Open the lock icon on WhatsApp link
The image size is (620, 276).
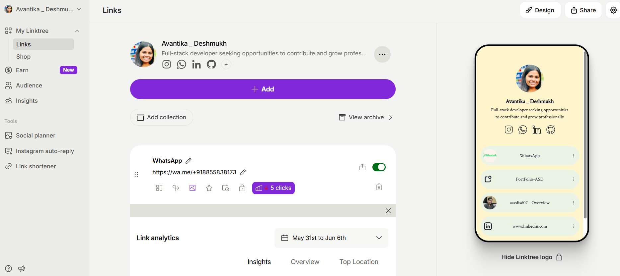tap(242, 188)
